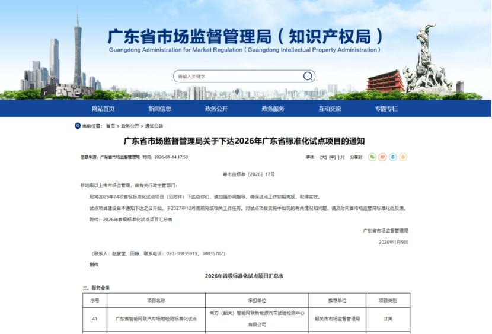Open the 网站首页 nav menu

click(x=103, y=109)
